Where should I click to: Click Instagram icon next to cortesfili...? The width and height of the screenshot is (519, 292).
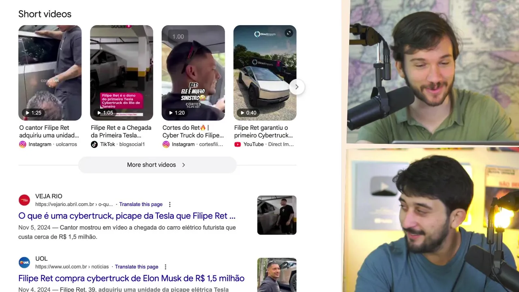[x=166, y=144]
